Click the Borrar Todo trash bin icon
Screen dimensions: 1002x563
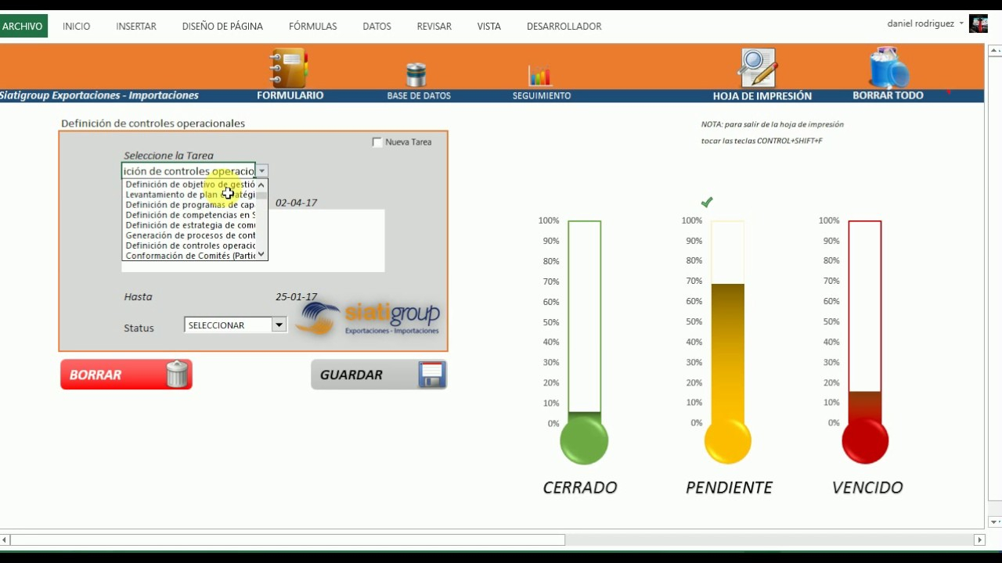(888, 68)
